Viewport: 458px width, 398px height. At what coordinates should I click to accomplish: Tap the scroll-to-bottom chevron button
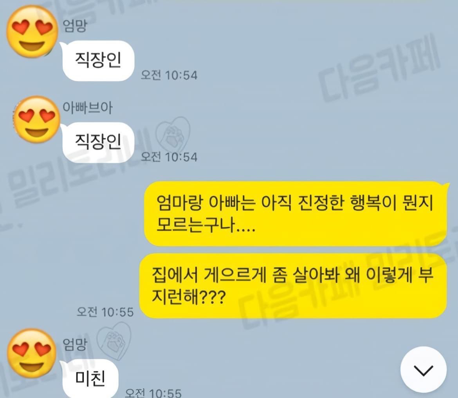[423, 370]
